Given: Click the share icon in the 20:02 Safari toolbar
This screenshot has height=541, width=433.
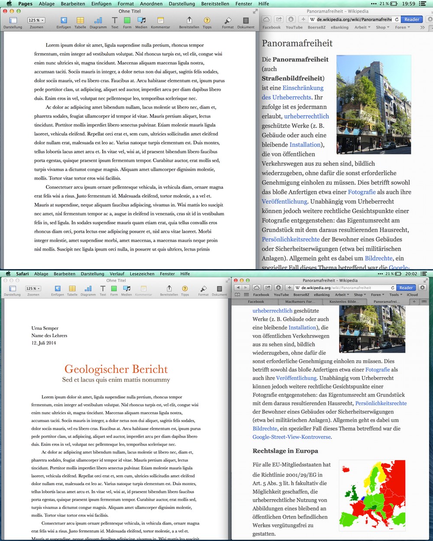Looking at the screenshot, I should (268, 288).
